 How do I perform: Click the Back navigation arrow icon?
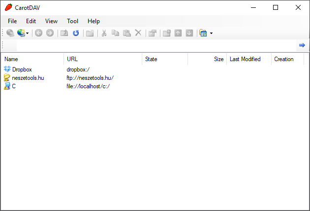tap(38, 33)
